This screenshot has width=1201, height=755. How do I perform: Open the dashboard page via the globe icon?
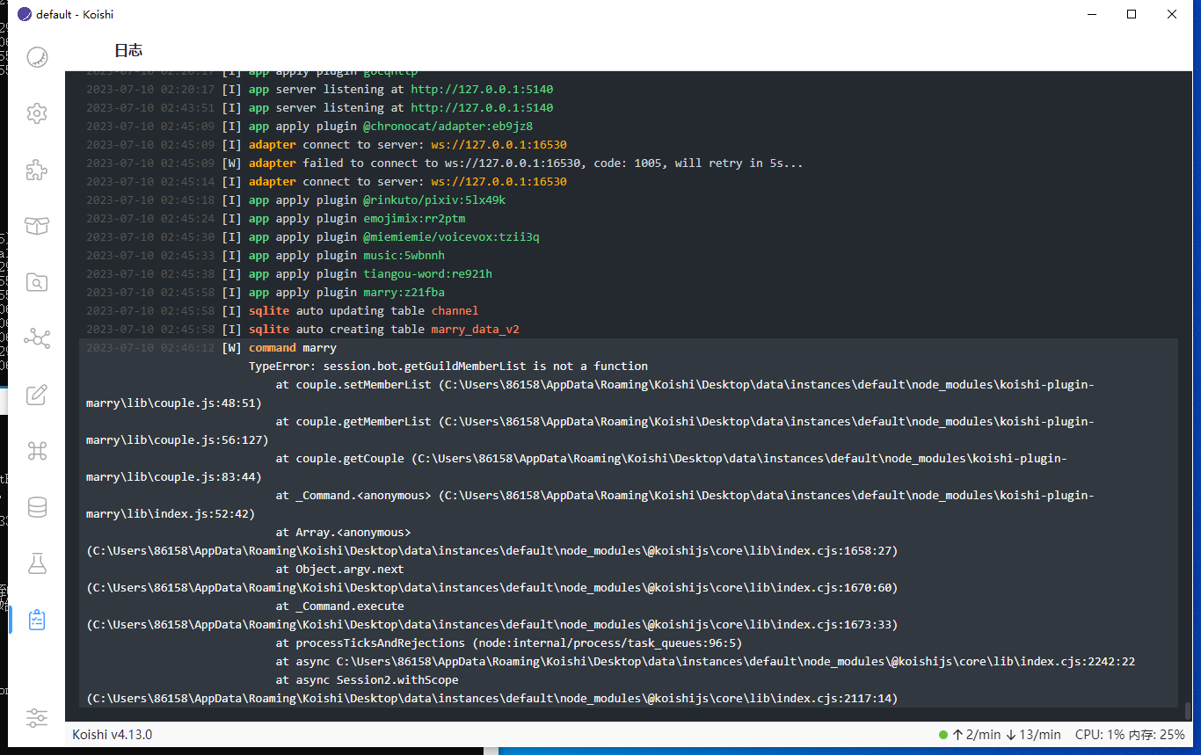click(36, 56)
